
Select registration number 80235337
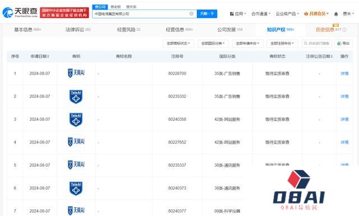click(177, 165)
